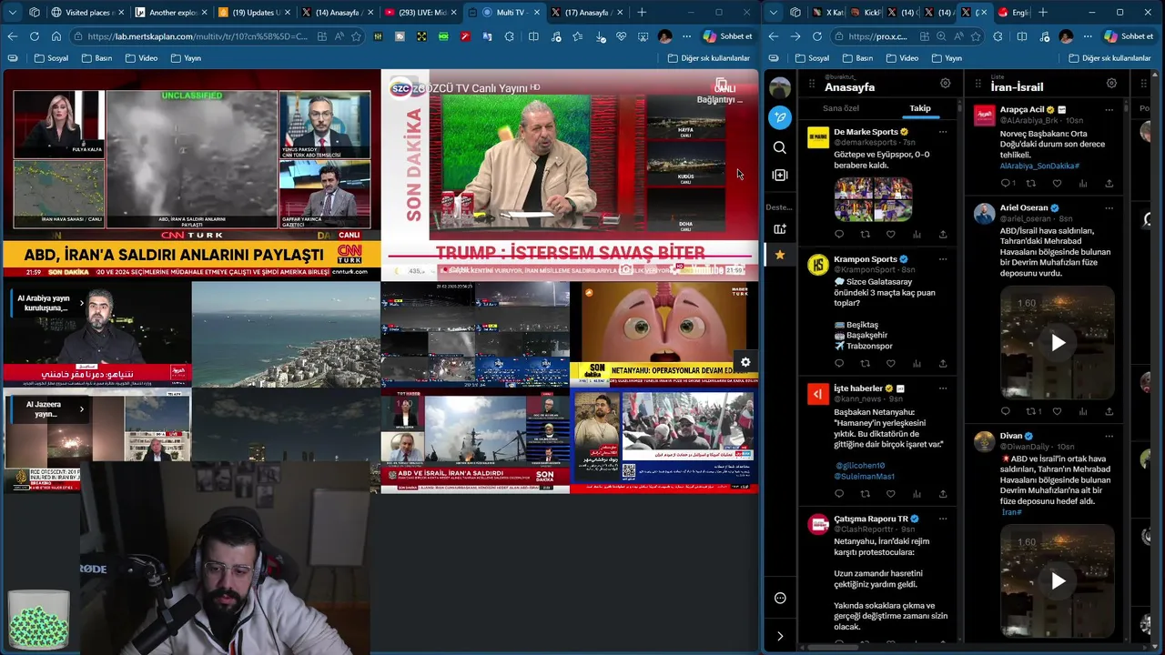1165x655 pixels.
Task: Open Diğer sık kullanılanlar folder in right browser
Action: 1109,58
